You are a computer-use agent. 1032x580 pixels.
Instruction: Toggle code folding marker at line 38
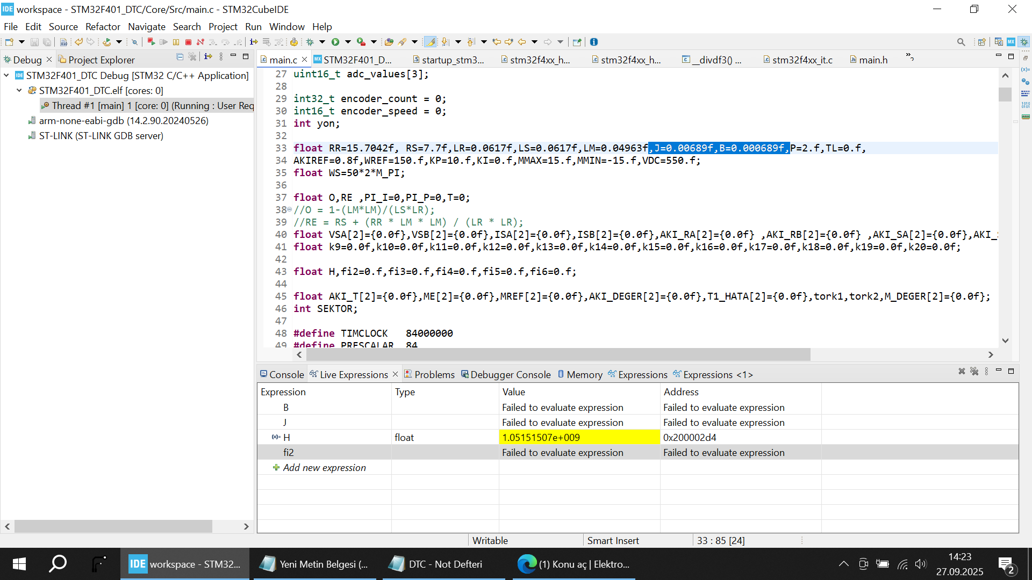tap(290, 209)
